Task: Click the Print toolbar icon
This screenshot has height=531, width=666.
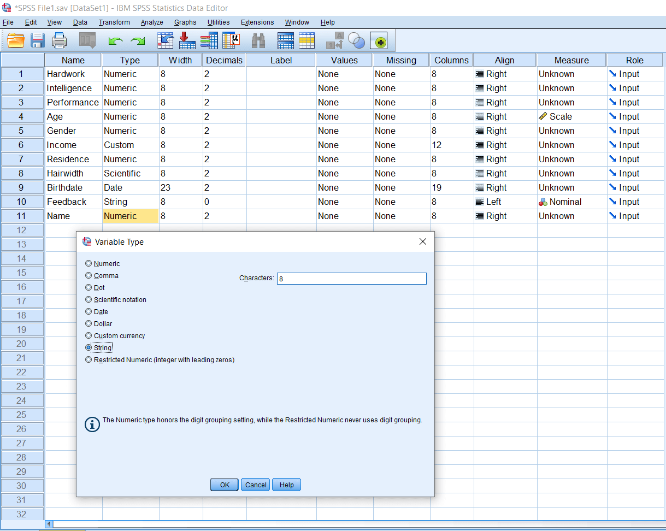Action: (x=59, y=40)
